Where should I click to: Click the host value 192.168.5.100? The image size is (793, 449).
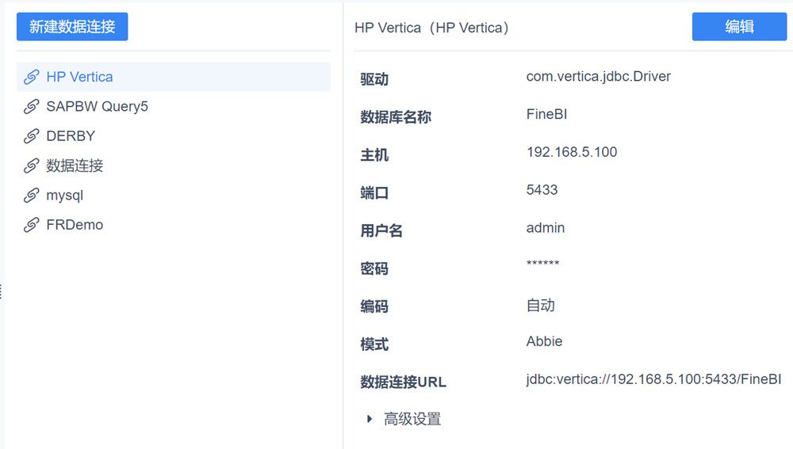571,152
